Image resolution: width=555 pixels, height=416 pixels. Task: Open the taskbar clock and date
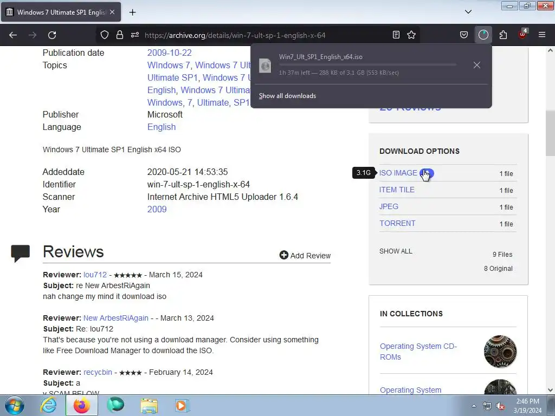click(x=527, y=406)
